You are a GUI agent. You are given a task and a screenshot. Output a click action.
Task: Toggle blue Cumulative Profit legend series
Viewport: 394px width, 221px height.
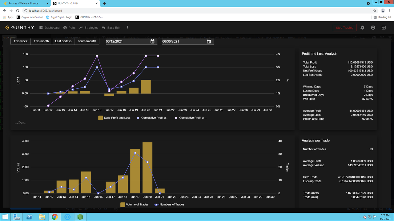coord(152,118)
